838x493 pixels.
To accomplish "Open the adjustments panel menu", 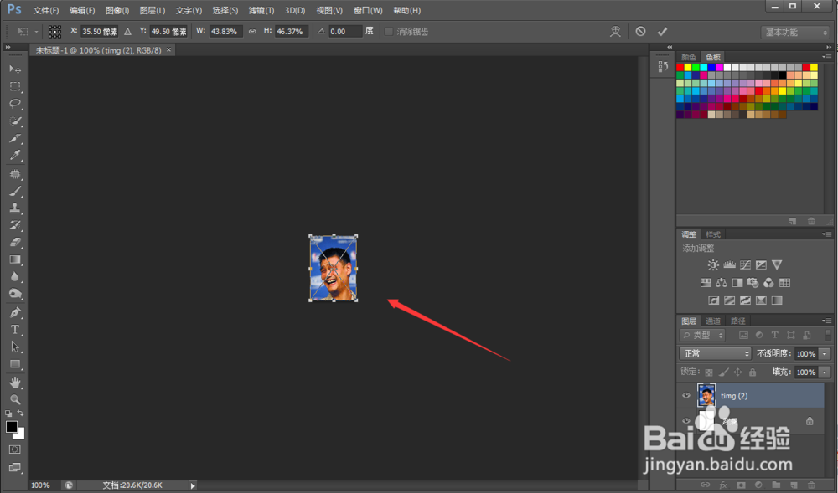I will (x=826, y=234).
